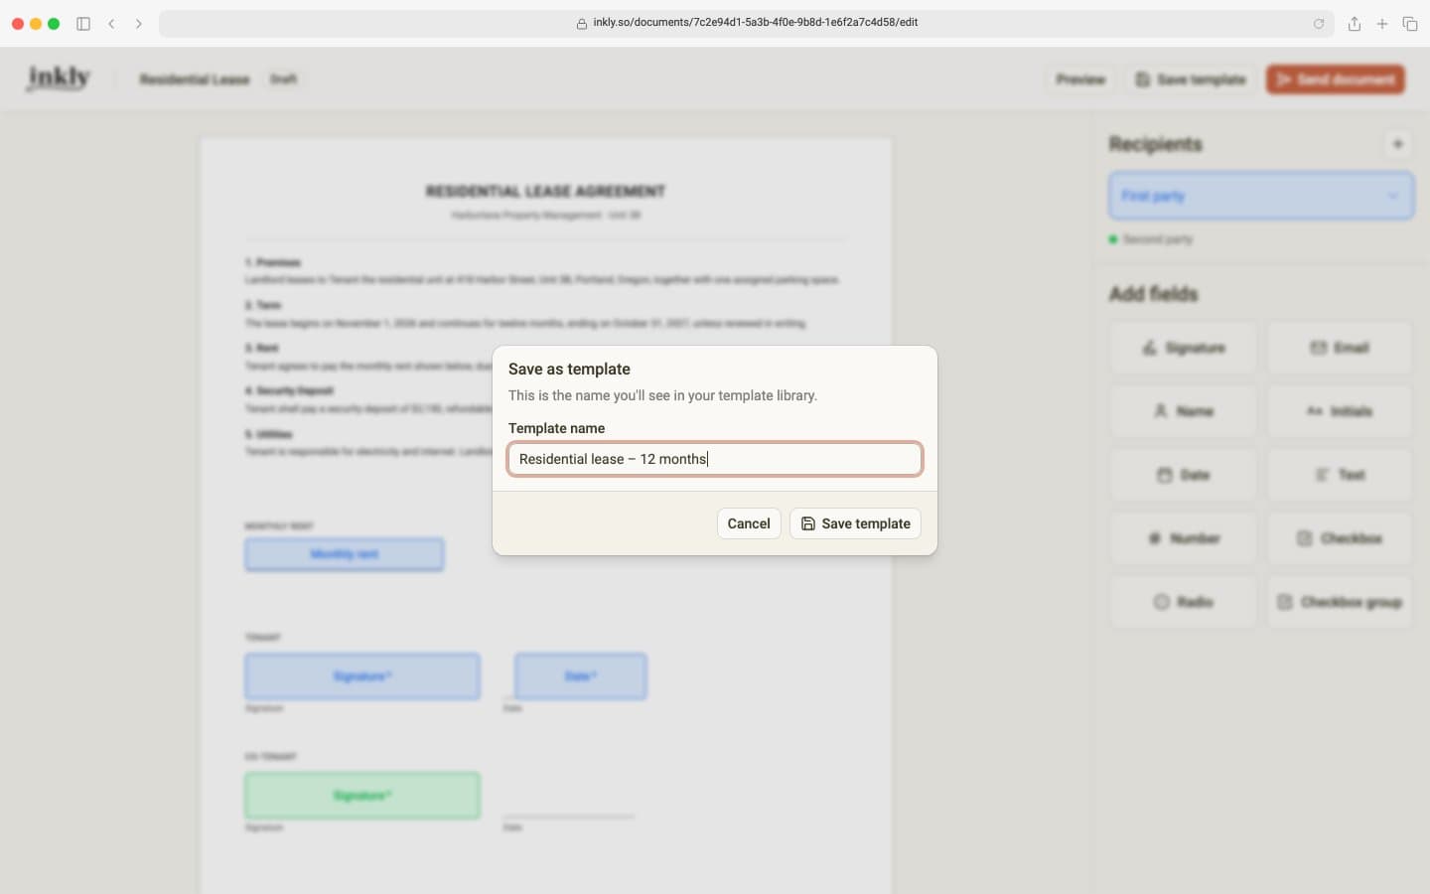This screenshot has height=894, width=1430.
Task: Click the orange Send document button
Action: pos(1336,79)
